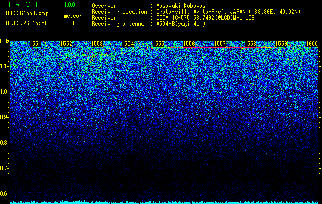Select the filename 1003261550.png
The width and height of the screenshot is (322, 204).
click(27, 14)
